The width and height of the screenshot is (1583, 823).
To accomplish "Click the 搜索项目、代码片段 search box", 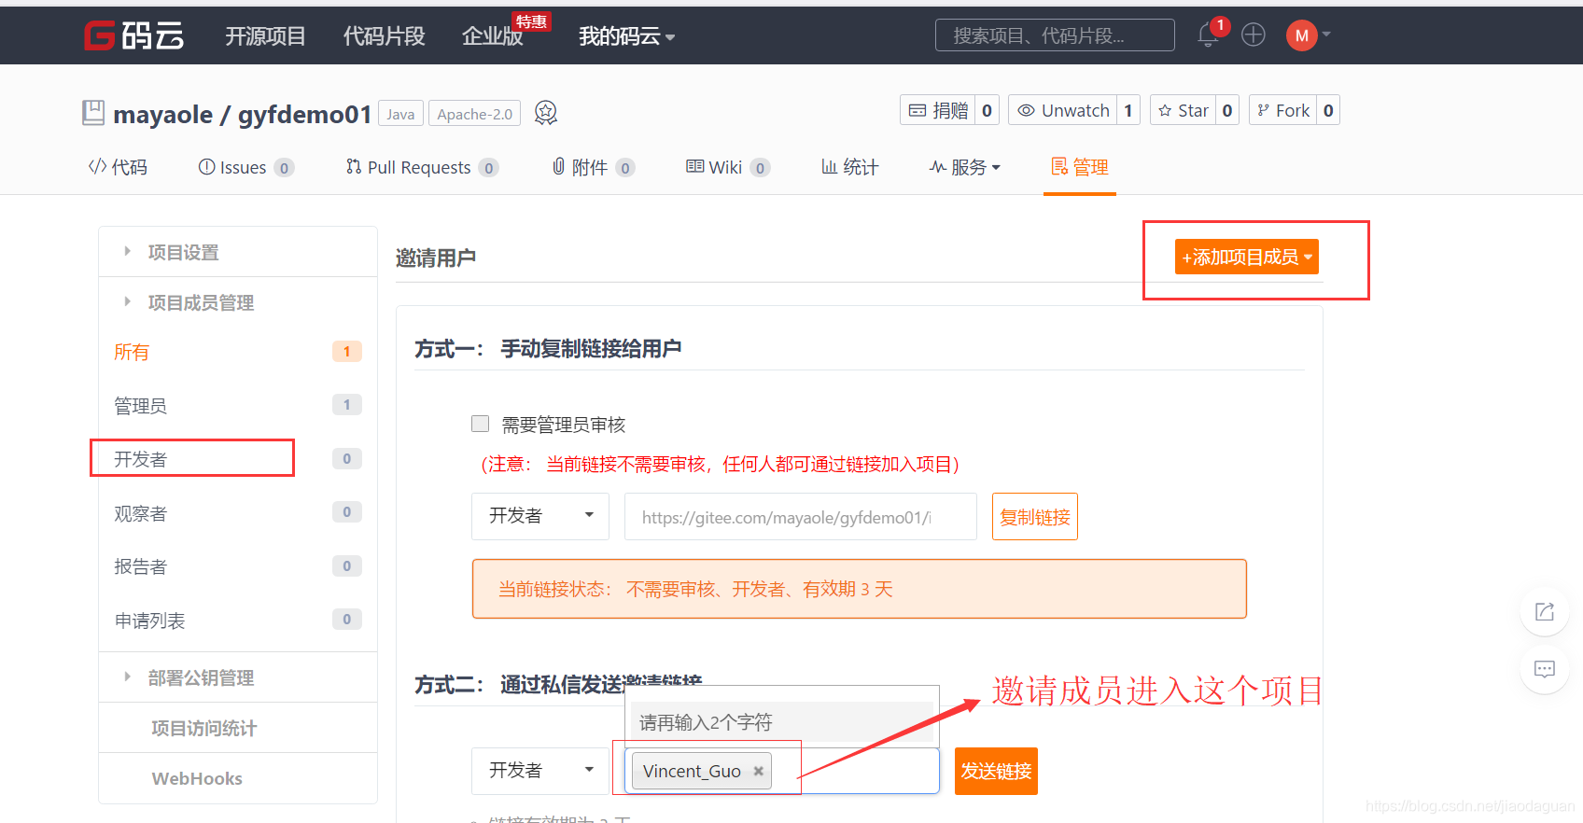I will [1055, 35].
